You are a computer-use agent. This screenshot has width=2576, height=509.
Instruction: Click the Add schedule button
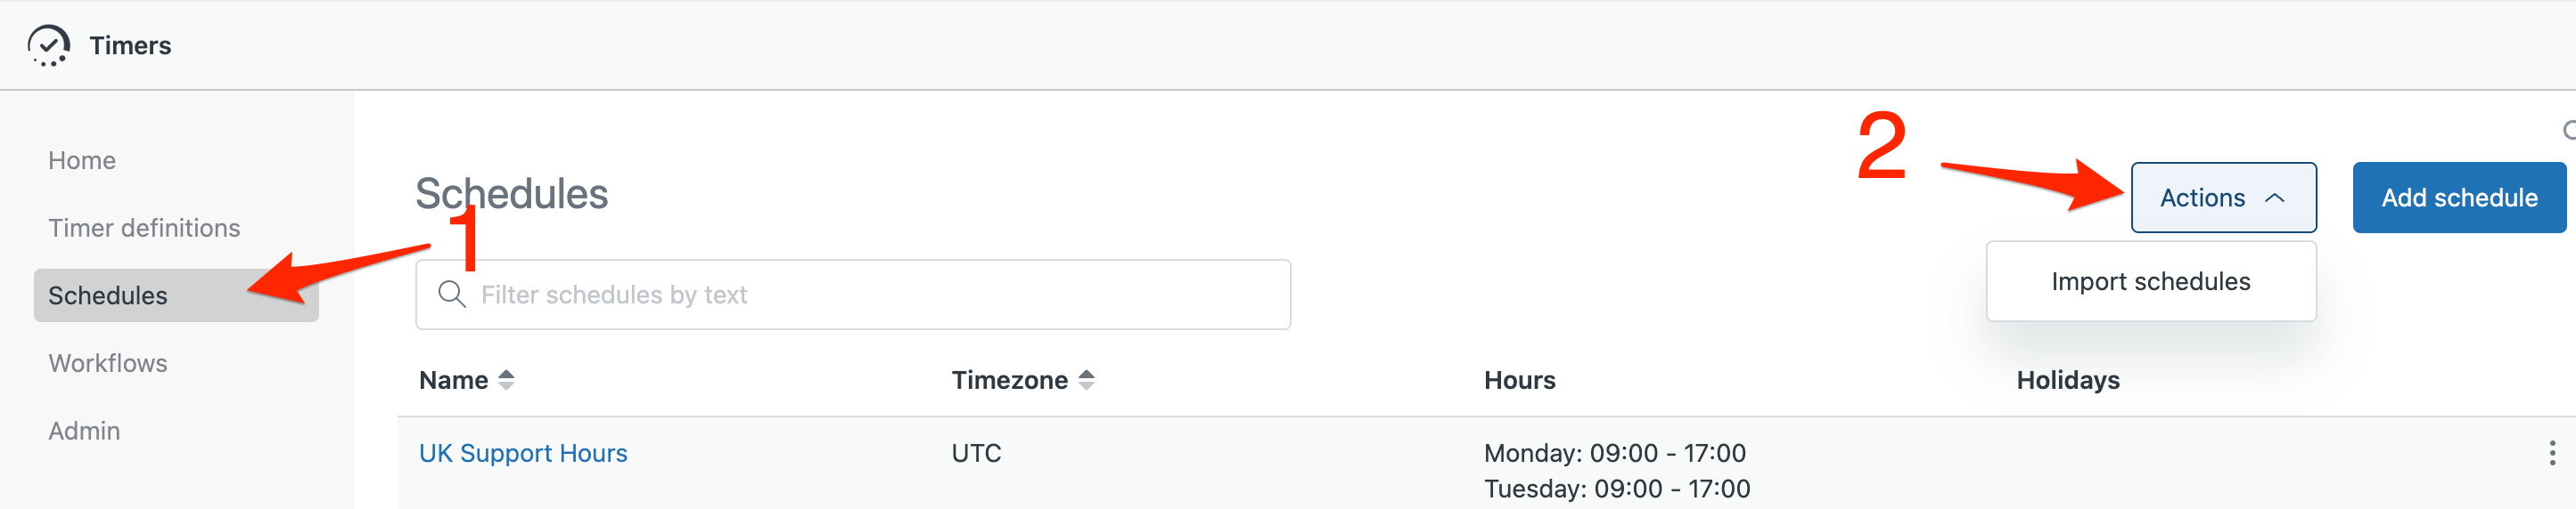click(2459, 198)
